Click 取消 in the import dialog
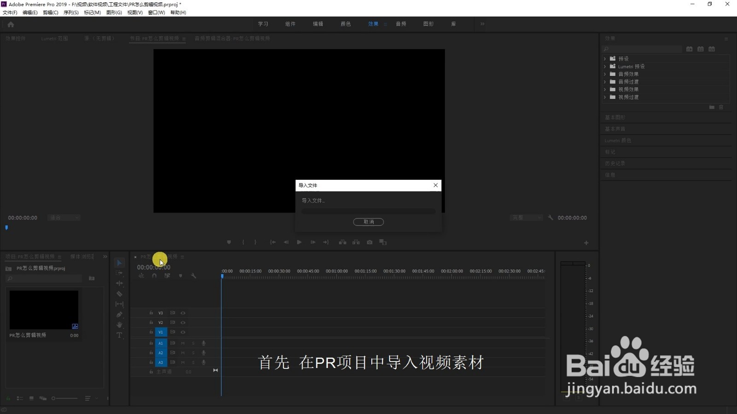 pyautogui.click(x=368, y=222)
